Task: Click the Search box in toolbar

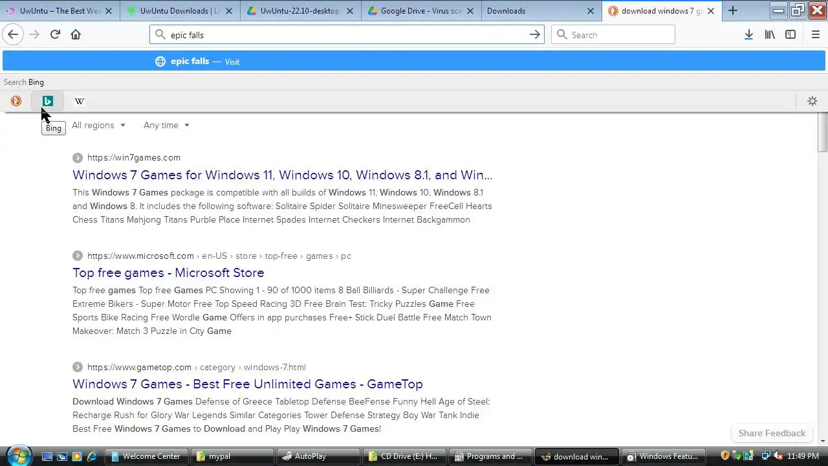Action: click(x=613, y=35)
